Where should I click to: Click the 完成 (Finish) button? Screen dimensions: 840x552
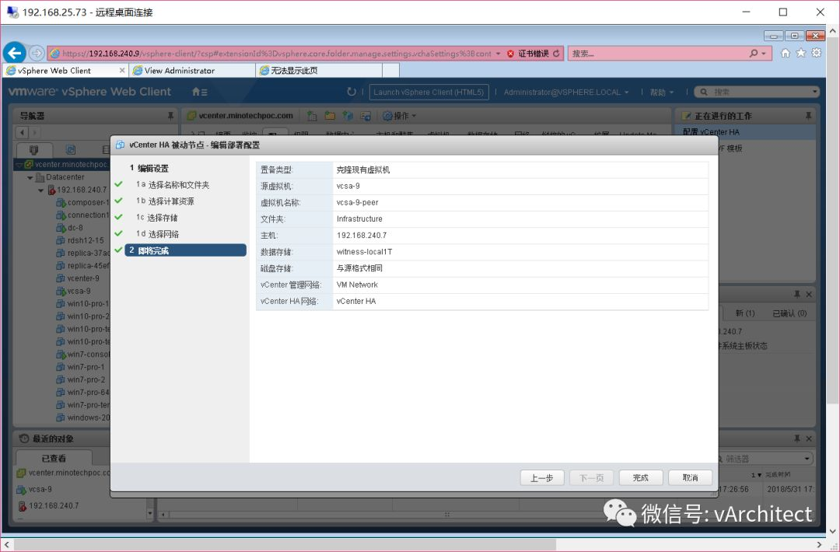(641, 477)
